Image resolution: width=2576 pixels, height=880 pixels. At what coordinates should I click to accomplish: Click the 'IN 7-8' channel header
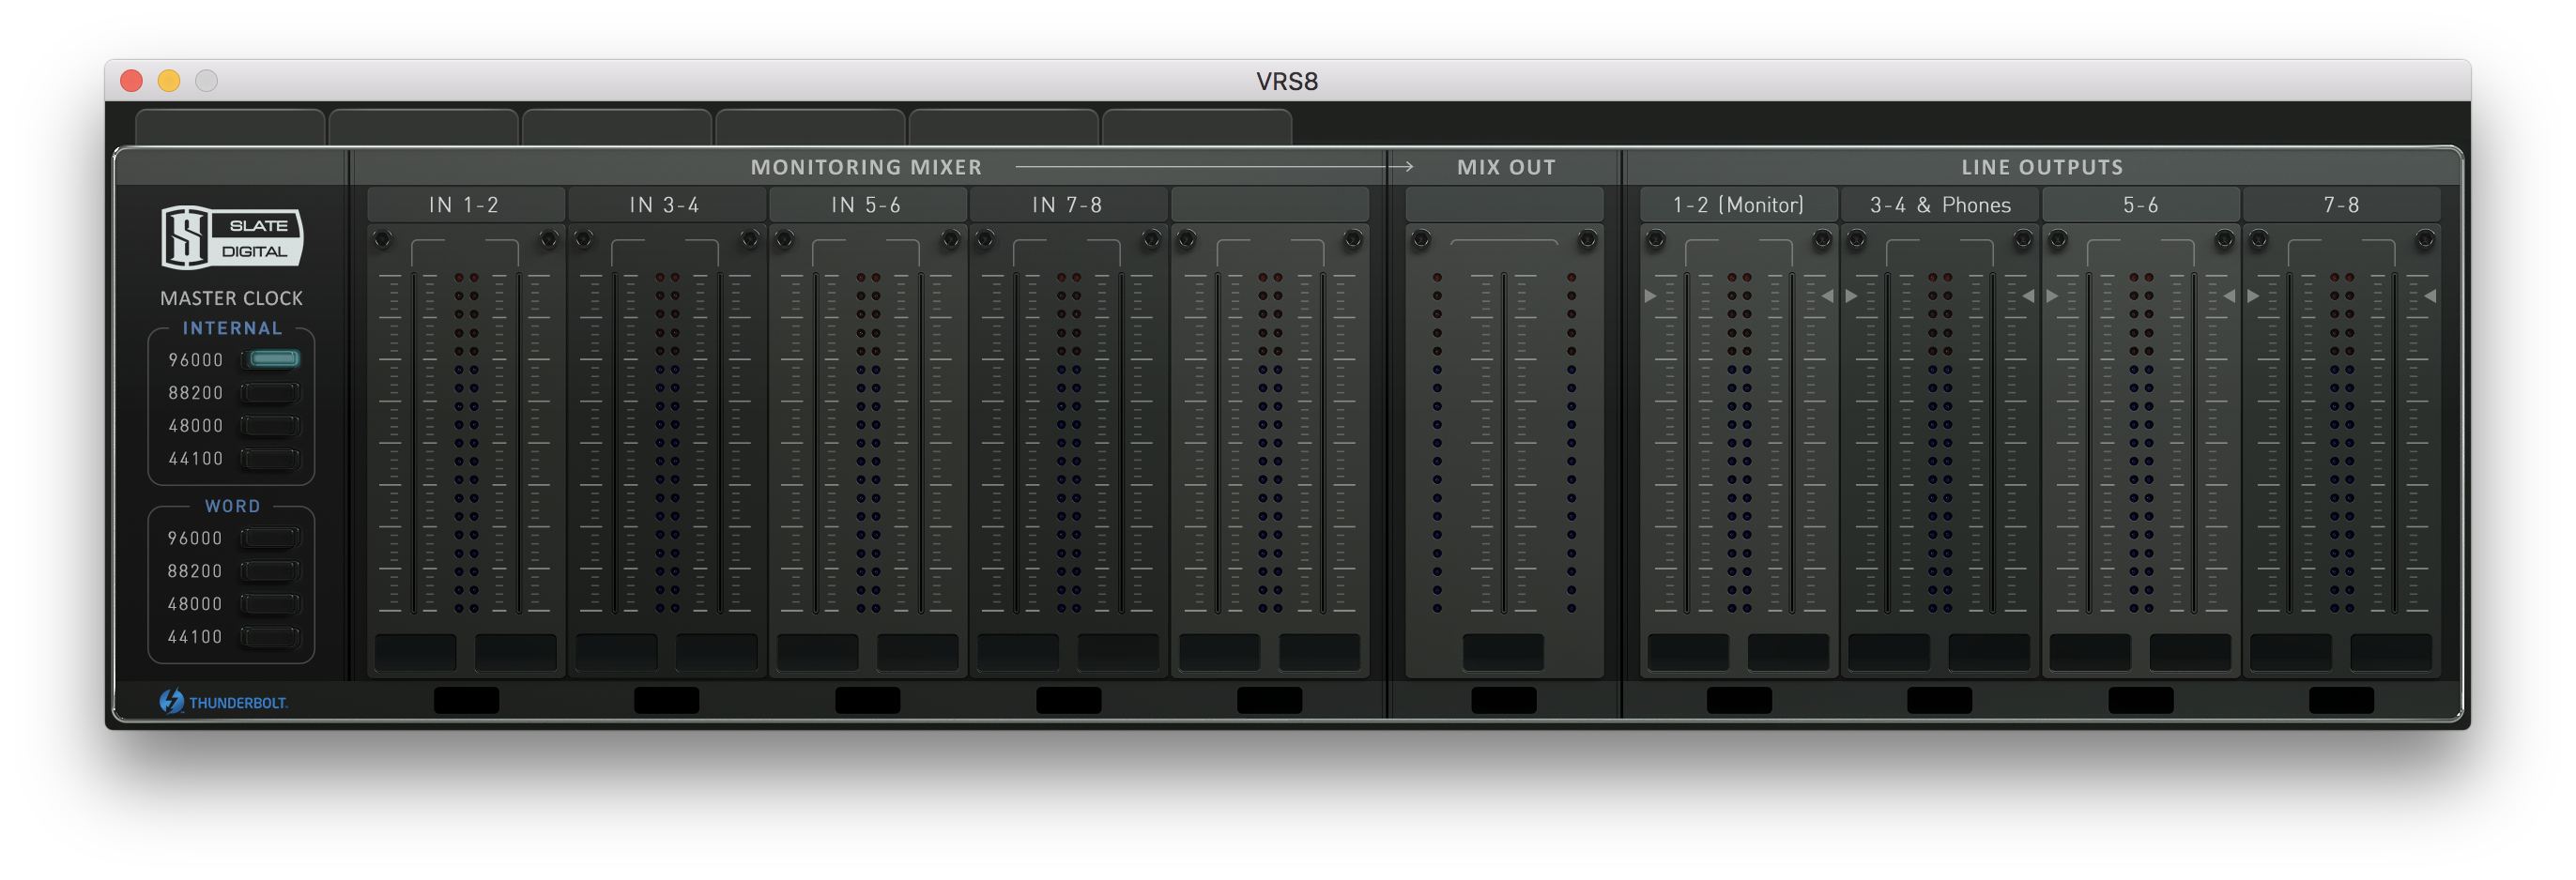coord(1068,205)
